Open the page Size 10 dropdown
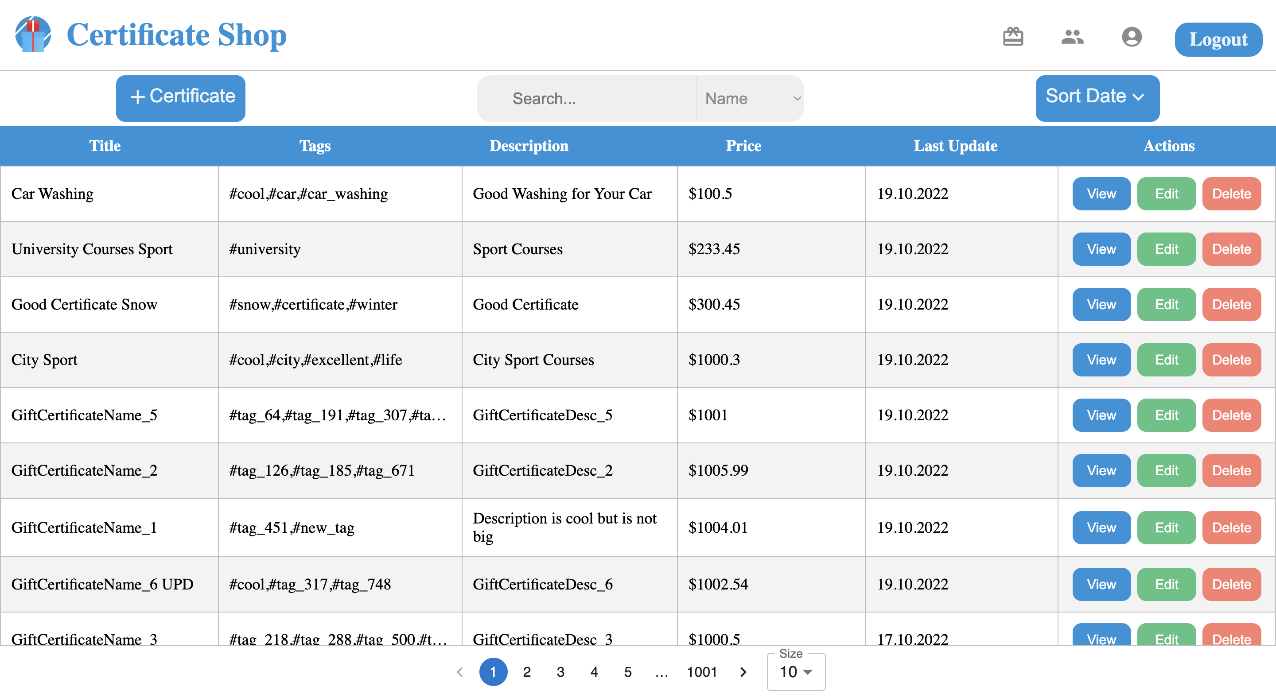 tap(796, 672)
